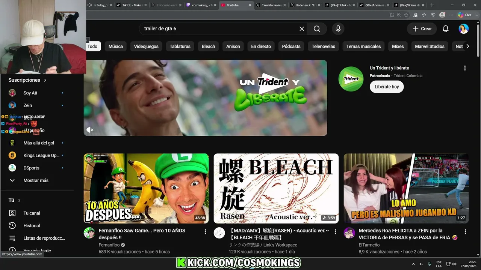The image size is (481, 270).
Task: Open the account avatar menu
Action: (464, 29)
